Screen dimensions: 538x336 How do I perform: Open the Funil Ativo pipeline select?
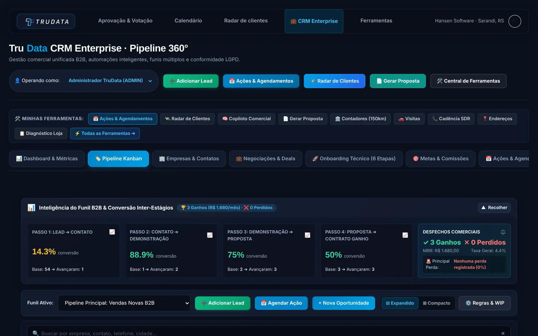coord(124,303)
